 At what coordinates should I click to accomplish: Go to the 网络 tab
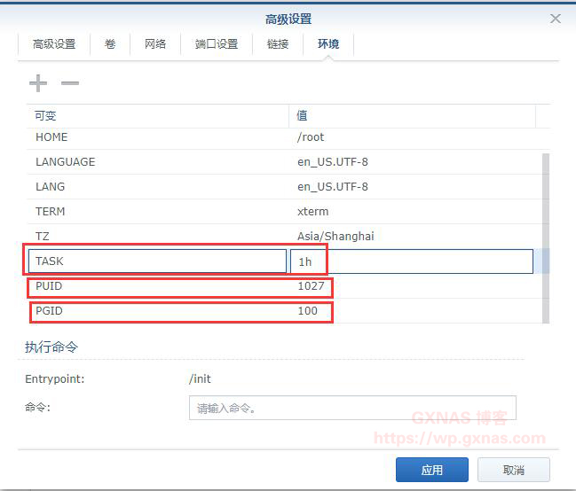click(x=155, y=43)
